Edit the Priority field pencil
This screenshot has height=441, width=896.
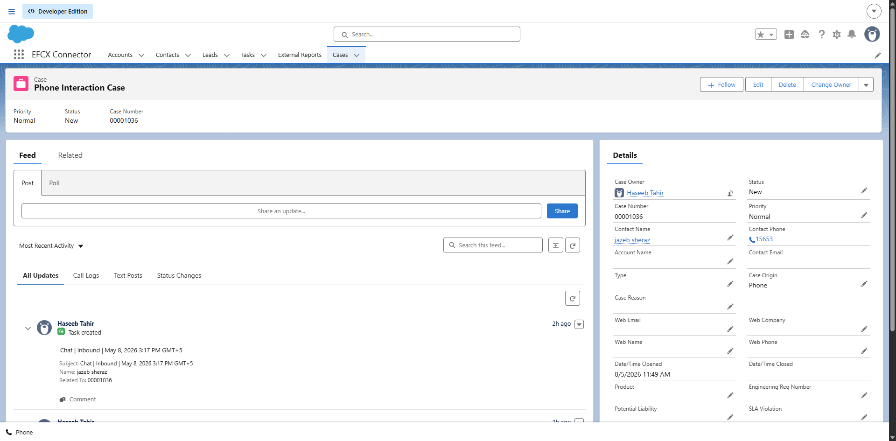pos(864,215)
